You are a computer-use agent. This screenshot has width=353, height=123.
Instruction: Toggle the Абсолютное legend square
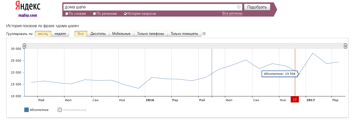[x=26, y=110]
